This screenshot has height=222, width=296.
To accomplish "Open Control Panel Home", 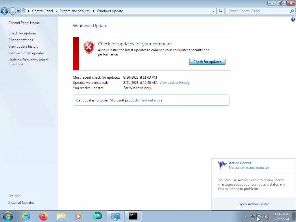I will [x=24, y=23].
